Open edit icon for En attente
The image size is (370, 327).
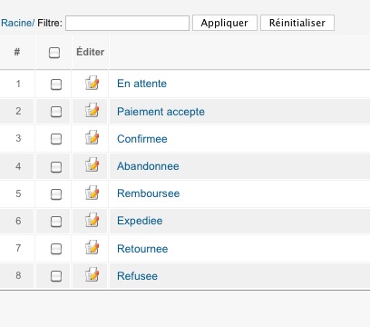point(92,83)
